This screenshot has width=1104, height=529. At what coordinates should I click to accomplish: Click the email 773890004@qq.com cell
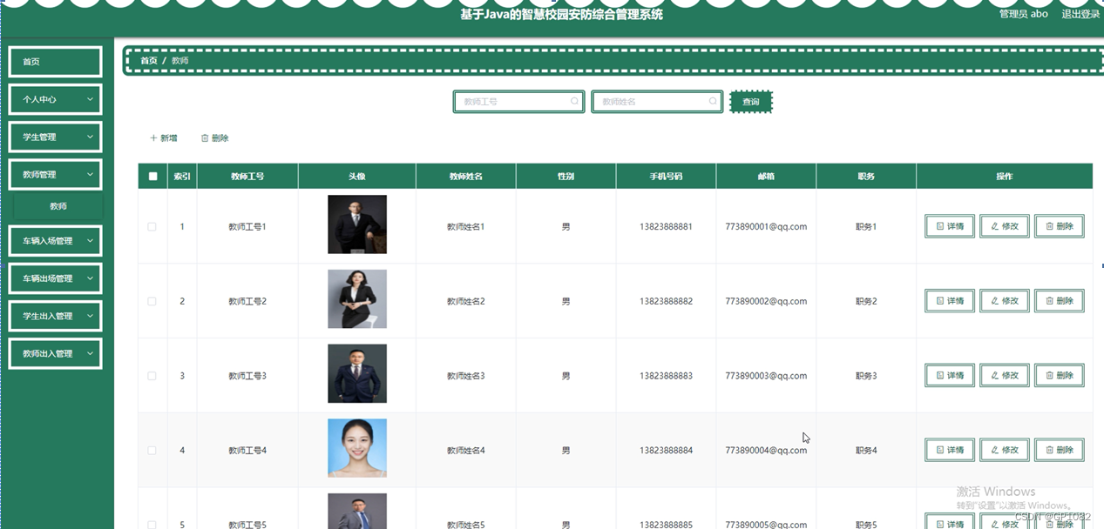[x=766, y=451]
